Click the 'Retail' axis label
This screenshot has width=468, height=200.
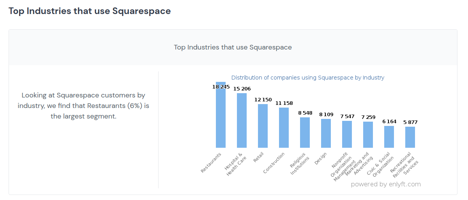258,157
